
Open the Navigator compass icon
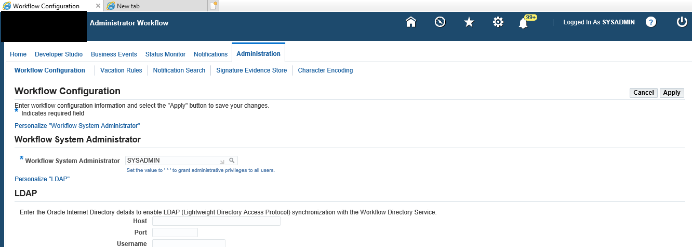tap(440, 22)
